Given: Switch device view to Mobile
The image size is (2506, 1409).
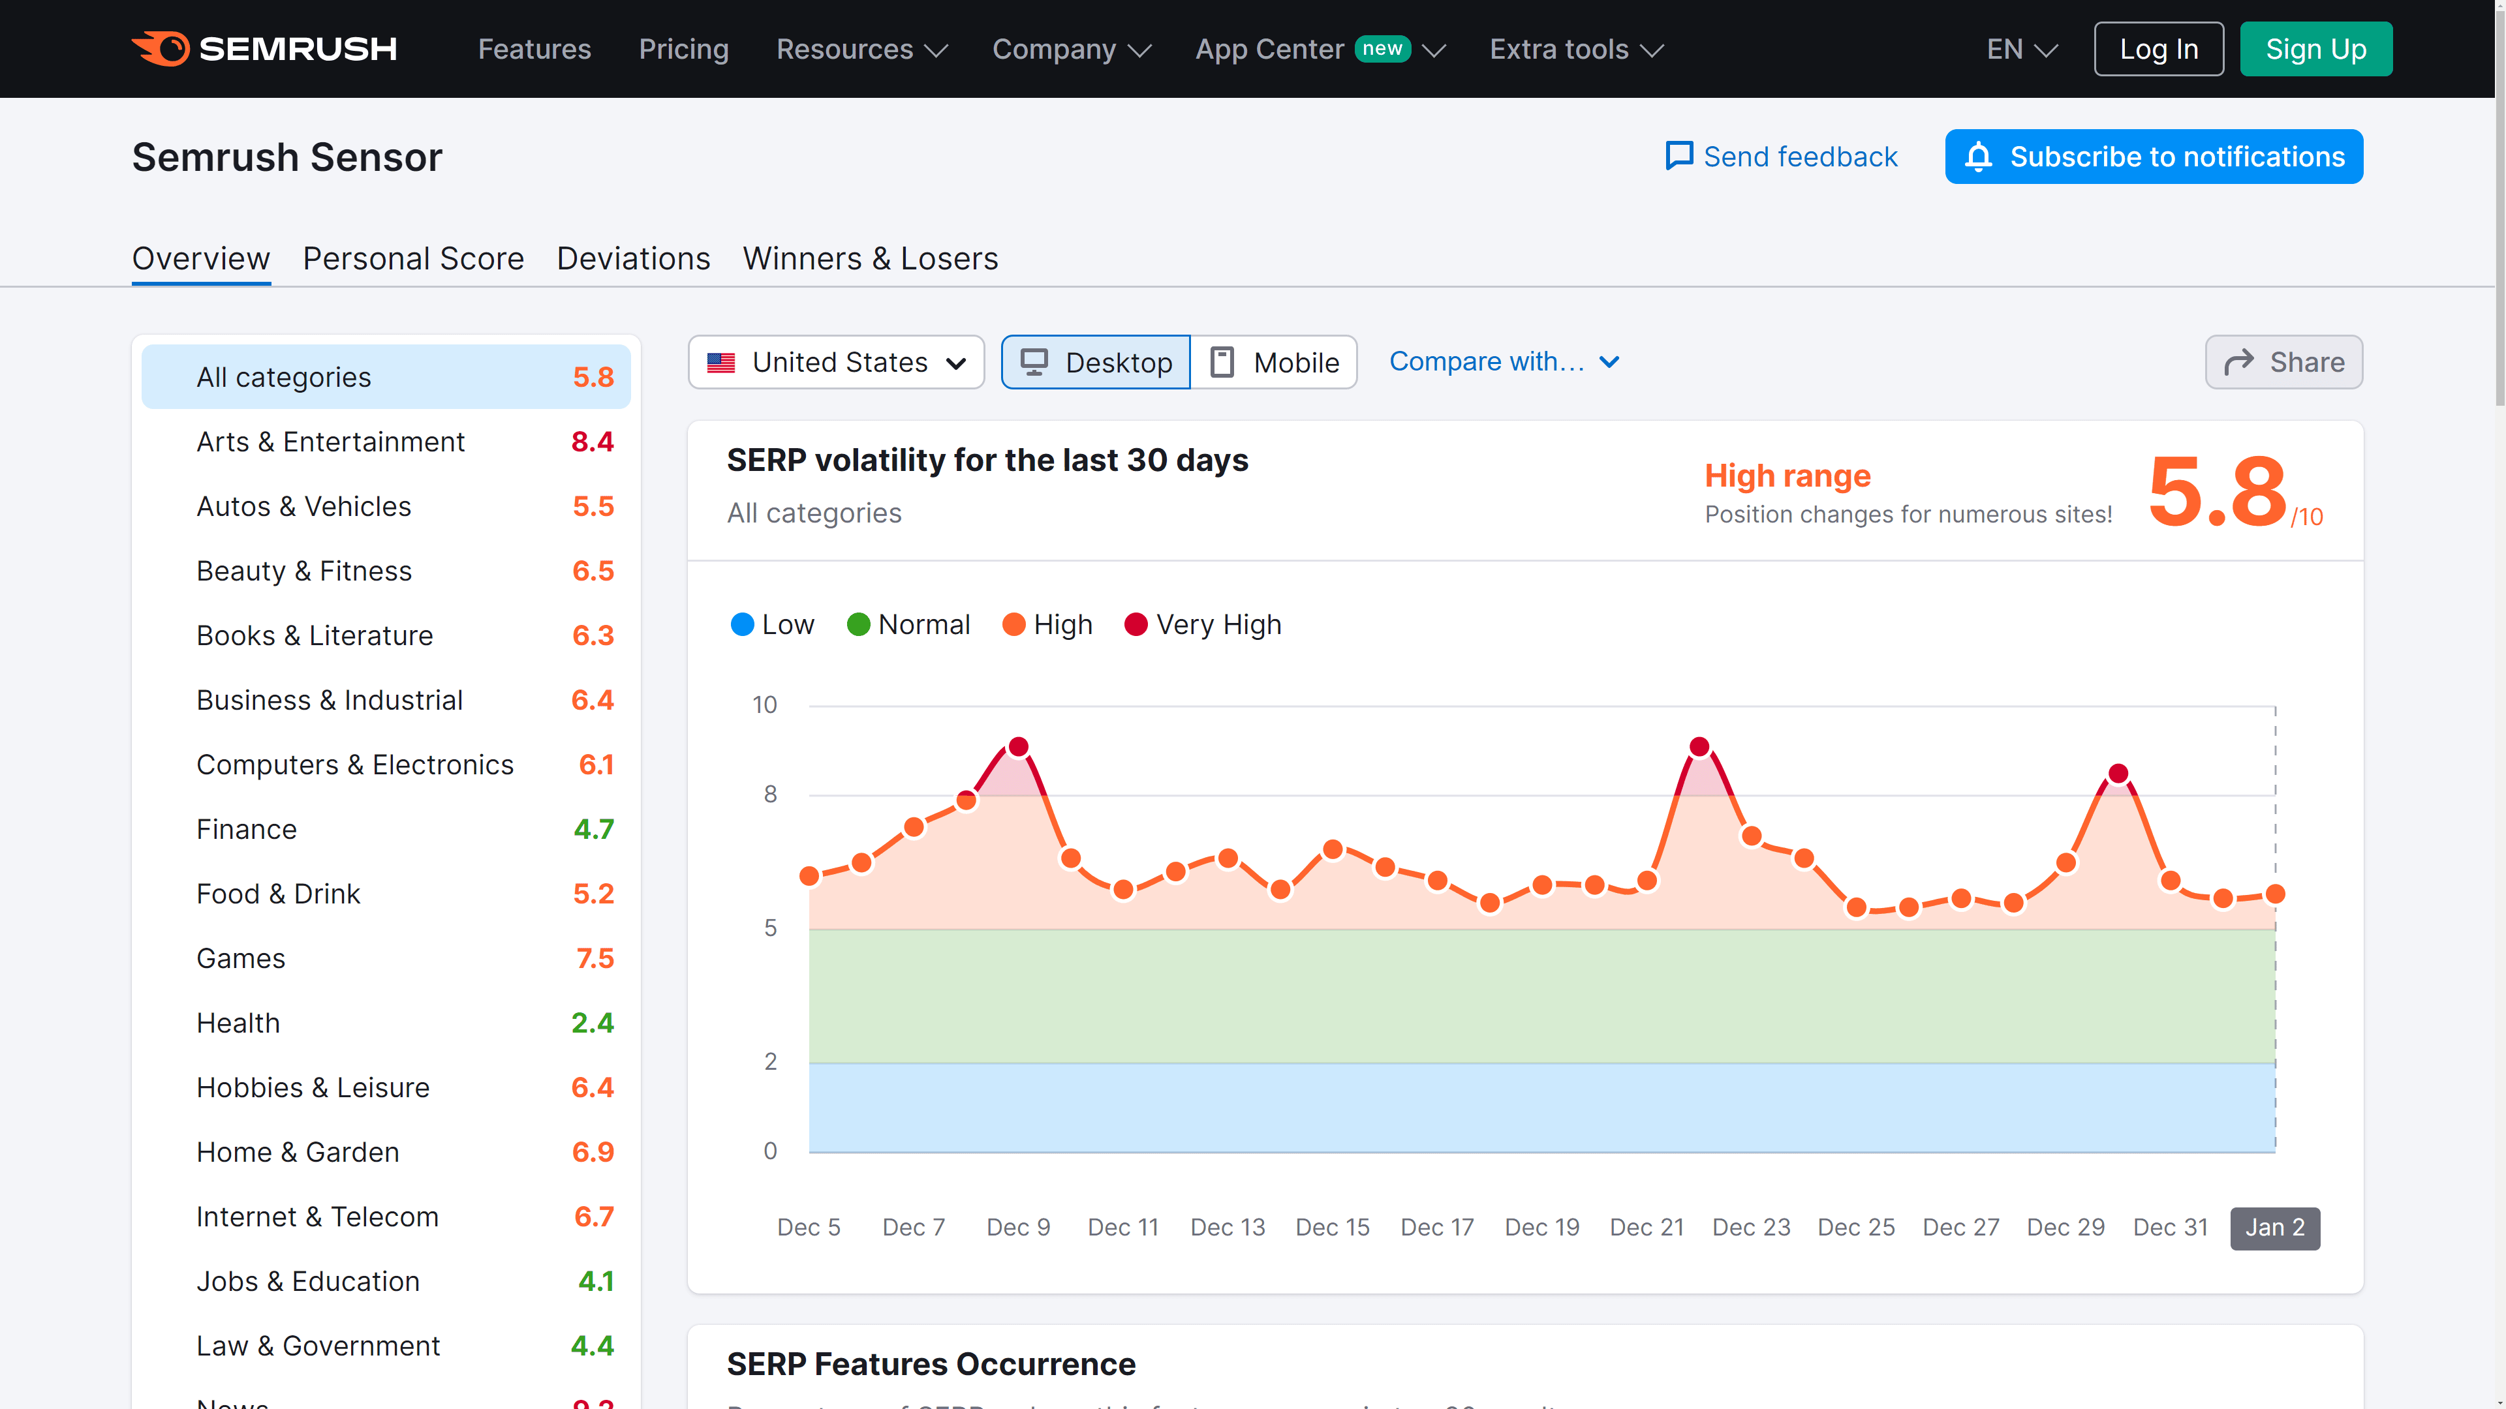Looking at the screenshot, I should [1273, 363].
